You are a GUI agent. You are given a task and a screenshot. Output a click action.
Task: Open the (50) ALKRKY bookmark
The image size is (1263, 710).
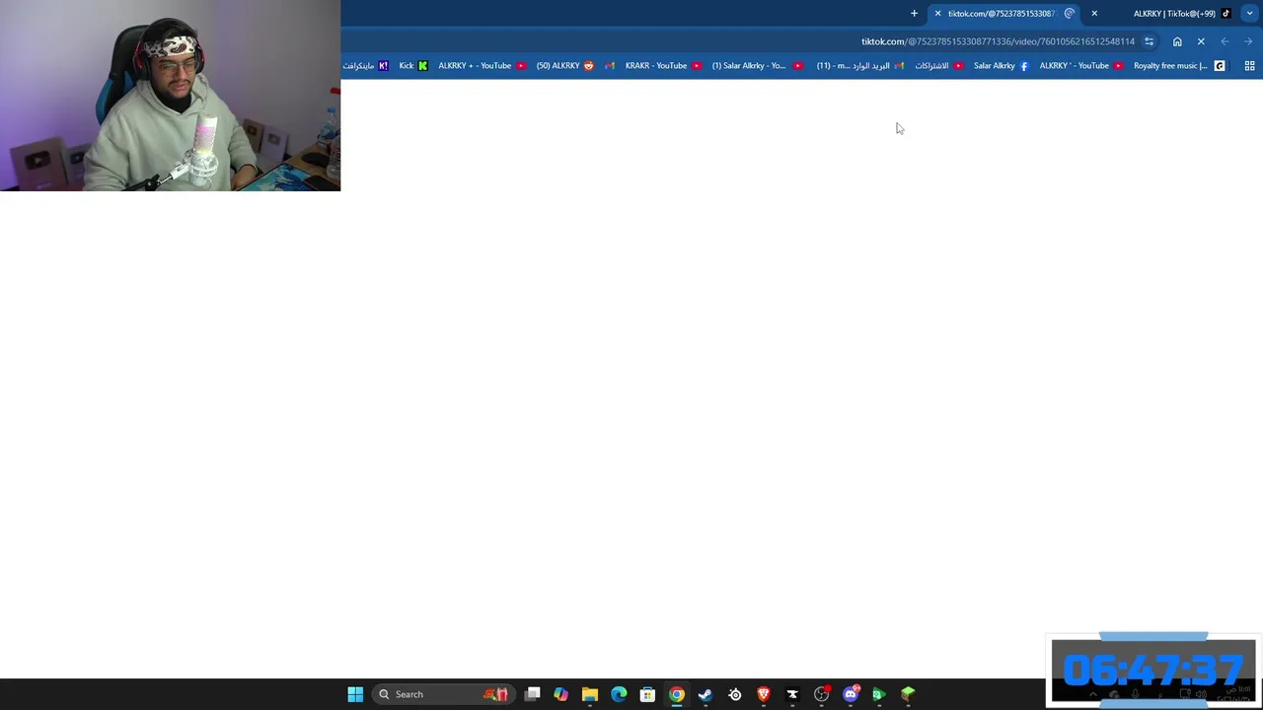point(565,66)
